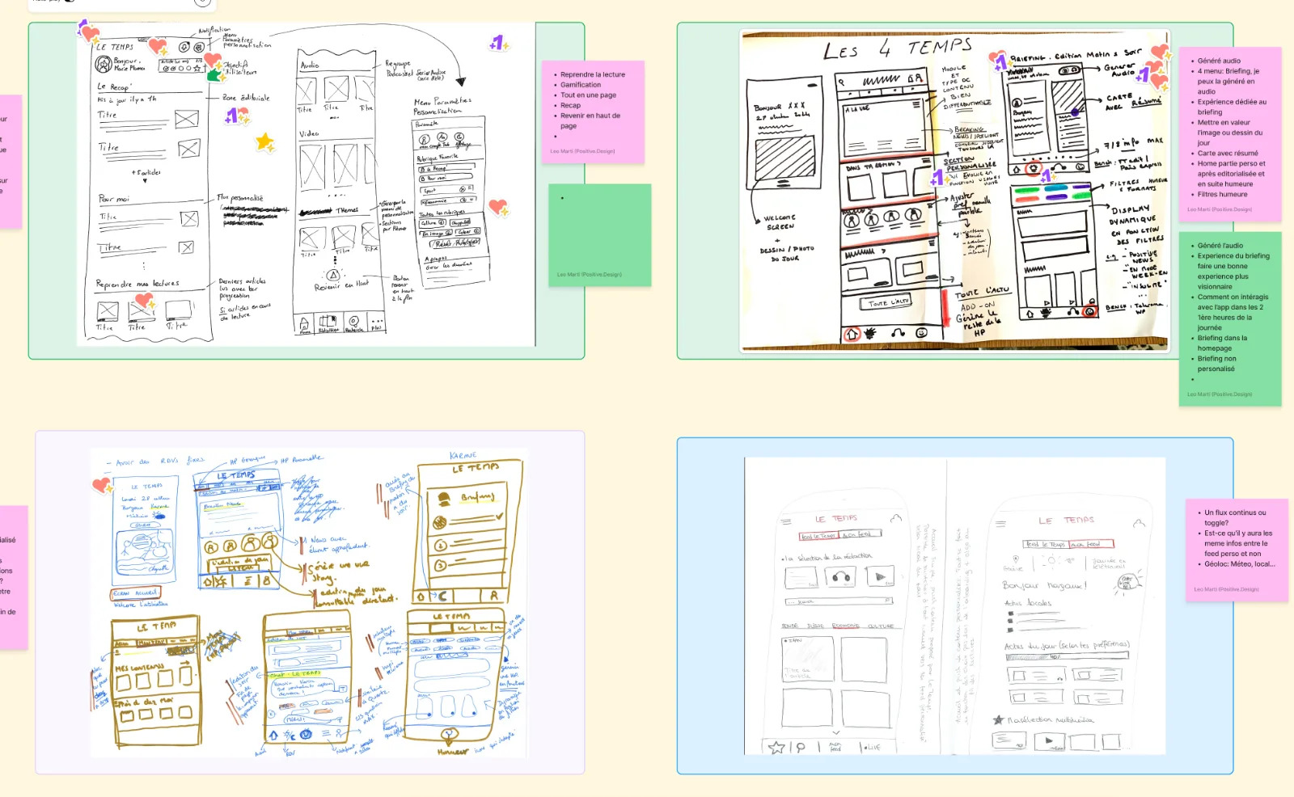Click the Filtres humeure bullet
Viewport: 1294px width, 797px height.
point(1222,194)
